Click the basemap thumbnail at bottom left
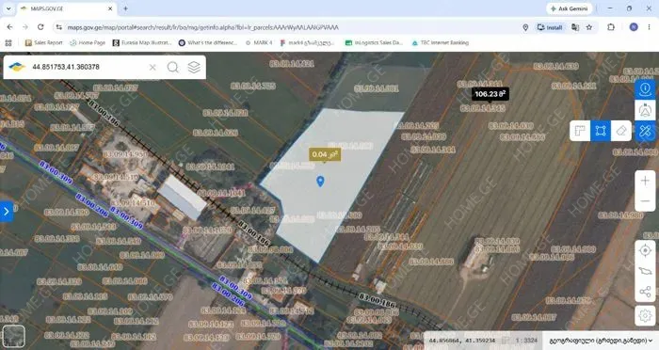The height and width of the screenshot is (350, 659). [x=13, y=336]
